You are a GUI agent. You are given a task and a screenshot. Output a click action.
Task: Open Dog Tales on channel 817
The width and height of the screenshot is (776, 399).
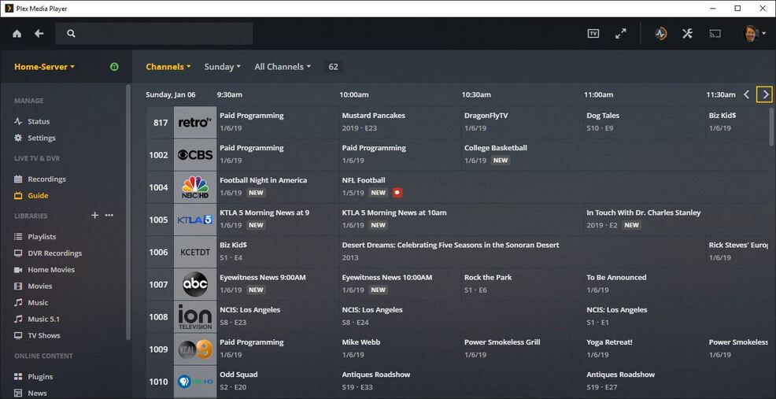(x=645, y=122)
